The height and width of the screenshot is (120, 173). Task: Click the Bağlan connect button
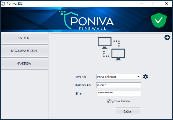point(128,111)
